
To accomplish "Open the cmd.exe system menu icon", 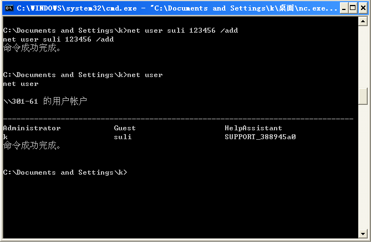I will click(x=8, y=8).
